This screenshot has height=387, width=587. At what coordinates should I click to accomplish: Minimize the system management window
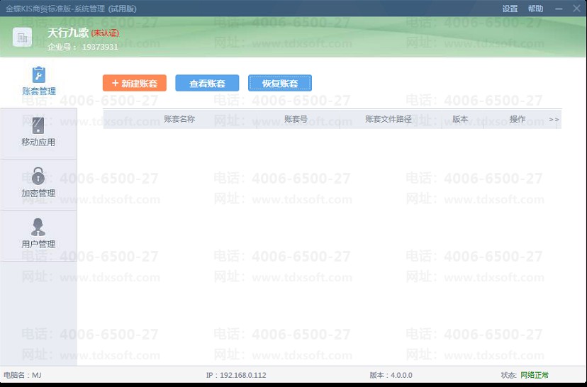tap(559, 9)
